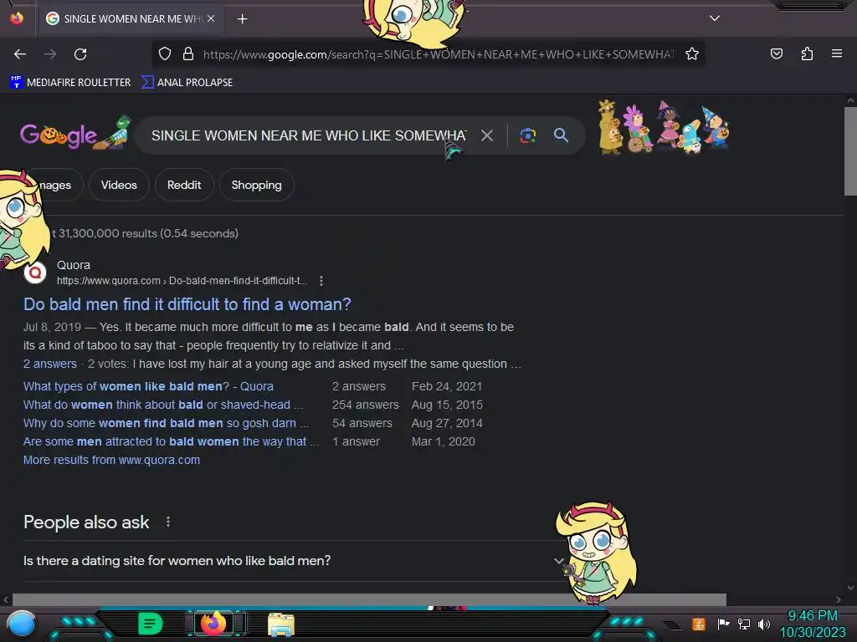Open the Quora result options menu
This screenshot has height=642, width=857.
click(x=321, y=281)
